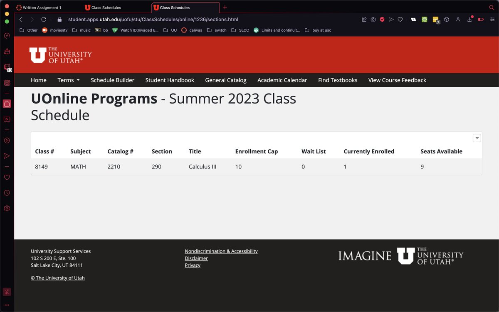The image size is (499, 312).
Task: Click the Seats Available column header
Action: [441, 151]
